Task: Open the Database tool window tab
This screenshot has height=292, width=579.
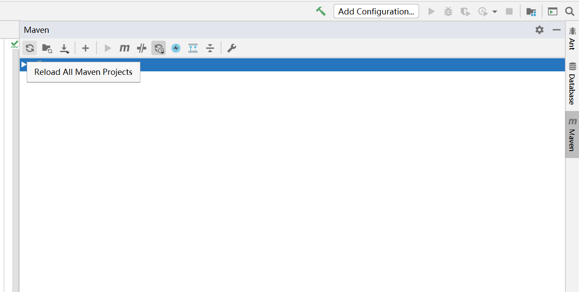Action: pyautogui.click(x=572, y=84)
